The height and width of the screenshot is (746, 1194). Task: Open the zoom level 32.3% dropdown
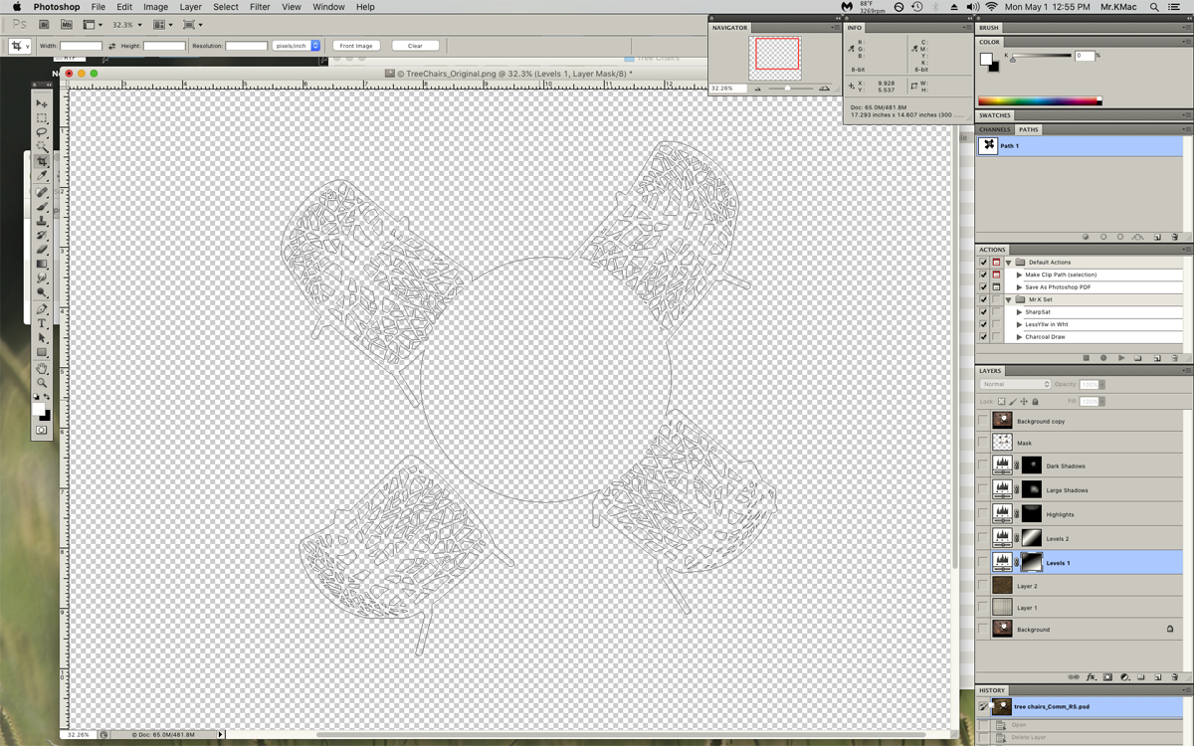click(x=126, y=25)
